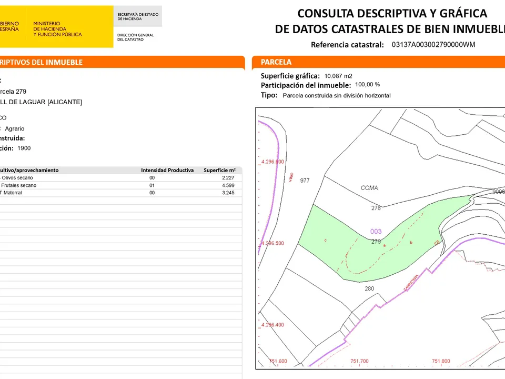Click the 4.296.600 coordinate label

click(272, 162)
